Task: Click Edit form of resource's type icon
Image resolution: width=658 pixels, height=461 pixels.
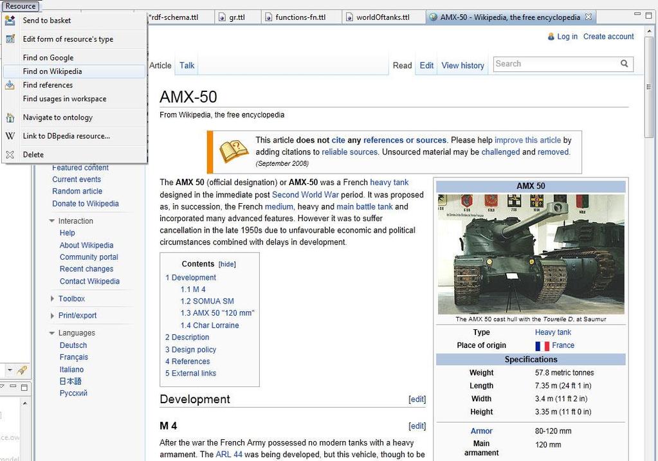Action: [10, 39]
